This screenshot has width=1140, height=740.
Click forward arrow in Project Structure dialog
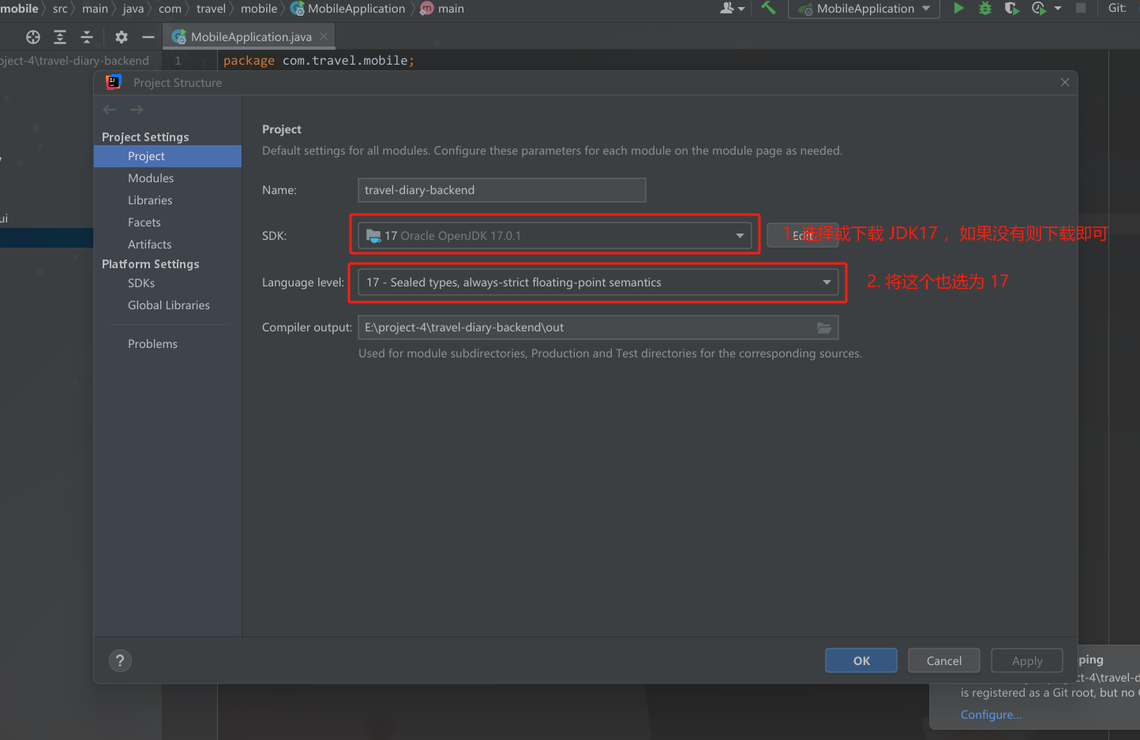click(x=137, y=110)
